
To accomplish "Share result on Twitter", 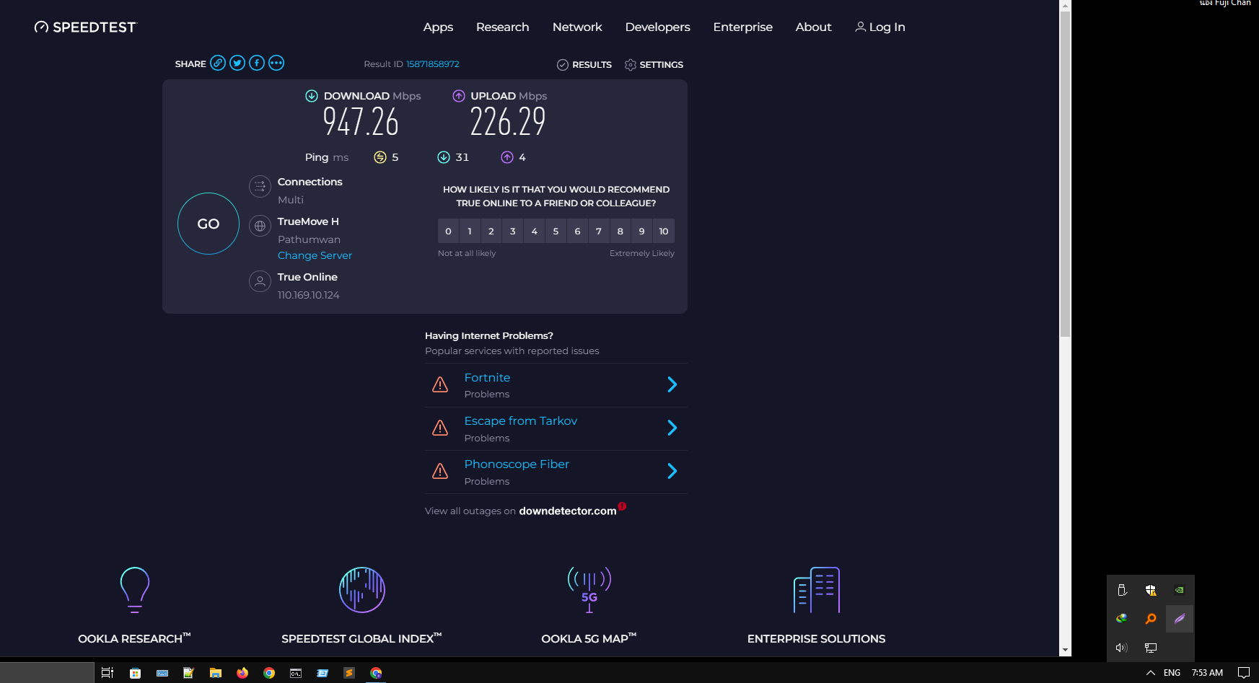I will [x=237, y=63].
